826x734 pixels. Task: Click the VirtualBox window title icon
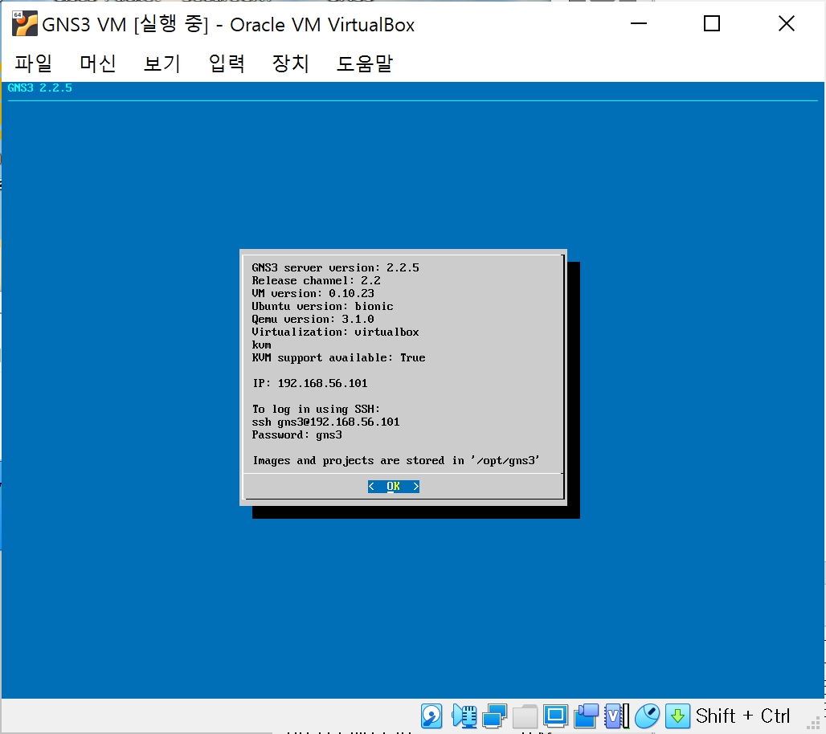coord(24,24)
